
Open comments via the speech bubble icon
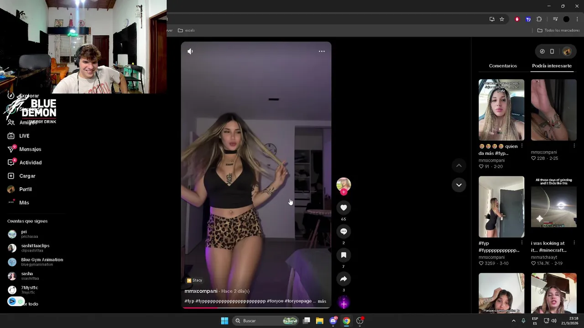coord(344,231)
